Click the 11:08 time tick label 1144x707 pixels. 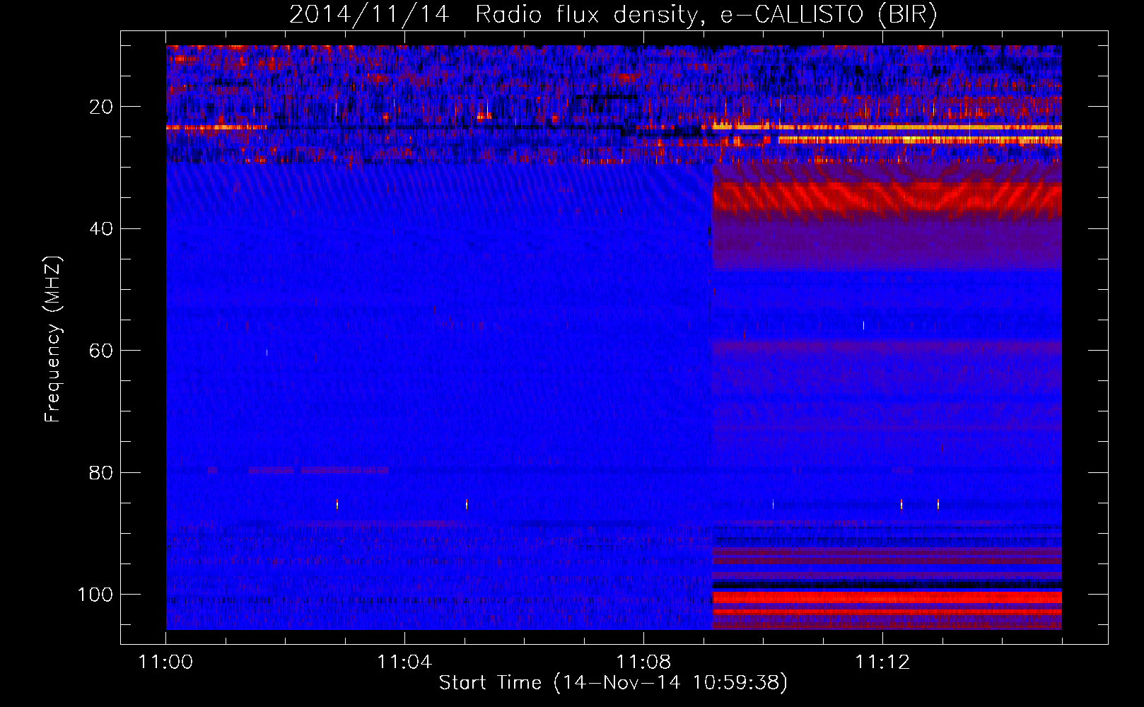pyautogui.click(x=643, y=662)
